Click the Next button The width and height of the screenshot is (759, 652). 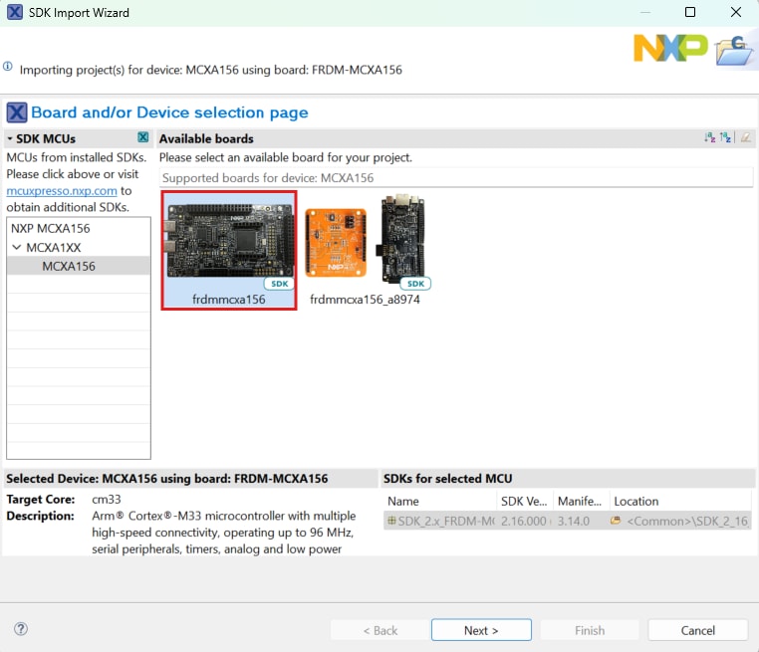click(x=481, y=630)
